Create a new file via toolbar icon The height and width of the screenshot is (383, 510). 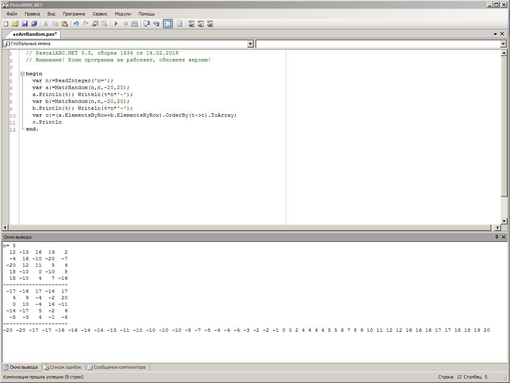pyautogui.click(x=6, y=24)
